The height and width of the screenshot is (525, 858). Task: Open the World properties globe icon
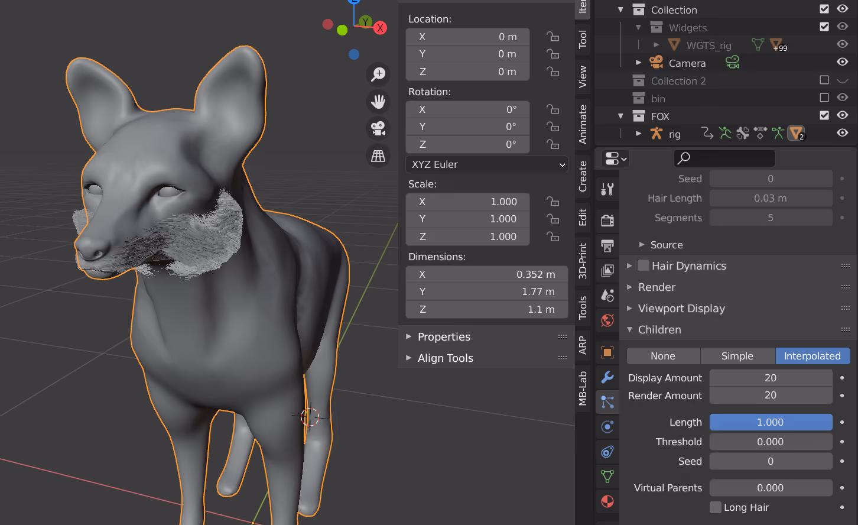[607, 320]
